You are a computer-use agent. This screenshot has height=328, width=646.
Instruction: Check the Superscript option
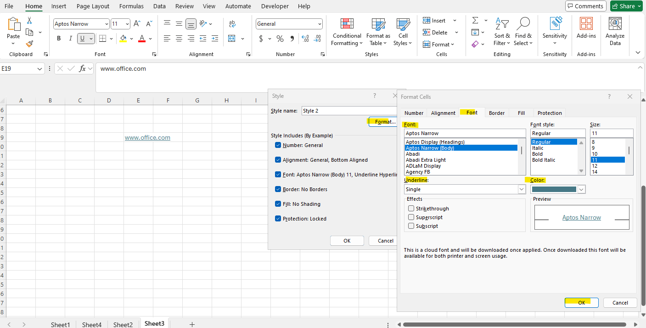click(411, 217)
